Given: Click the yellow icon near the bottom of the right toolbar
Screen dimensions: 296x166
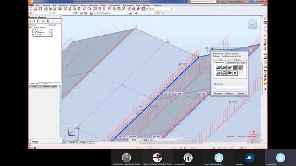Looking at the screenshot, I should [265, 84].
